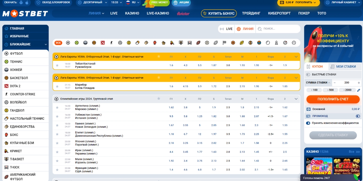Select the Counter-Strike icon in filter row

tap(111, 43)
